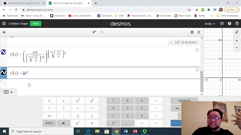This screenshot has height=135, width=241.
Task: Zoom in on the graph
Action: 237,41
